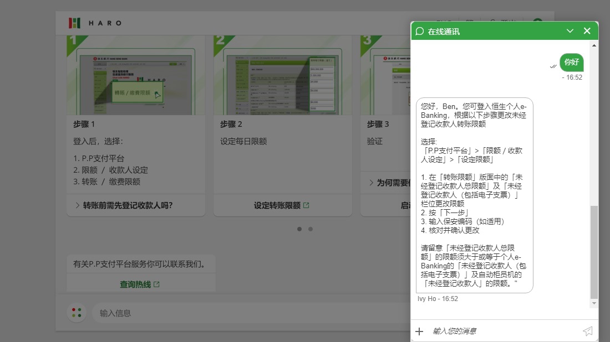The image size is (610, 342).
Task: Select the first carousel page dot
Action: [299, 229]
